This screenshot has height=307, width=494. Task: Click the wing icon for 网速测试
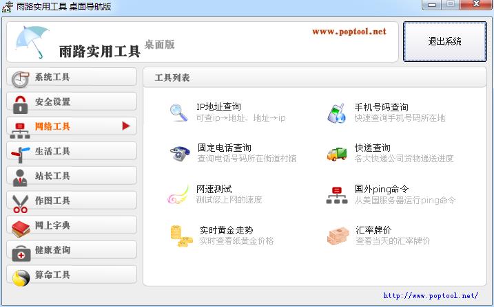click(x=178, y=194)
